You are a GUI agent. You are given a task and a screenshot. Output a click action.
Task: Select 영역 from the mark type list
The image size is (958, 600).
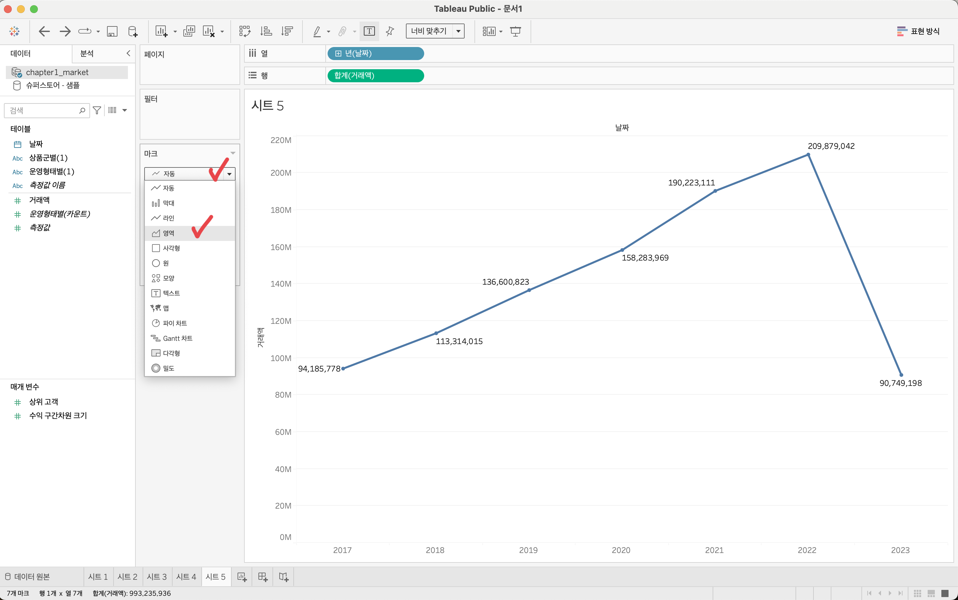(x=168, y=233)
